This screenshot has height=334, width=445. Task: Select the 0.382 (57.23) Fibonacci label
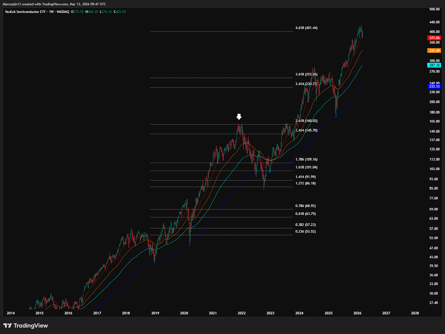pos(306,225)
